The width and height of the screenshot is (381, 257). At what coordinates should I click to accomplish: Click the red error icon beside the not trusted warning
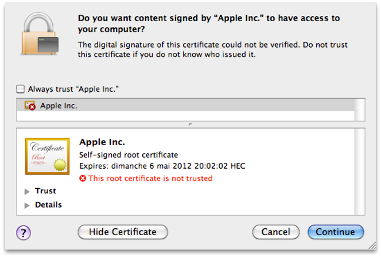(x=83, y=178)
